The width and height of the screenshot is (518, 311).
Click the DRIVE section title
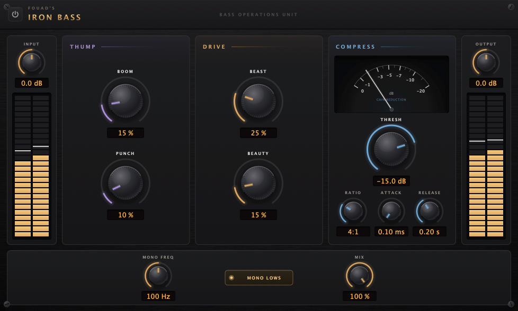click(x=214, y=47)
